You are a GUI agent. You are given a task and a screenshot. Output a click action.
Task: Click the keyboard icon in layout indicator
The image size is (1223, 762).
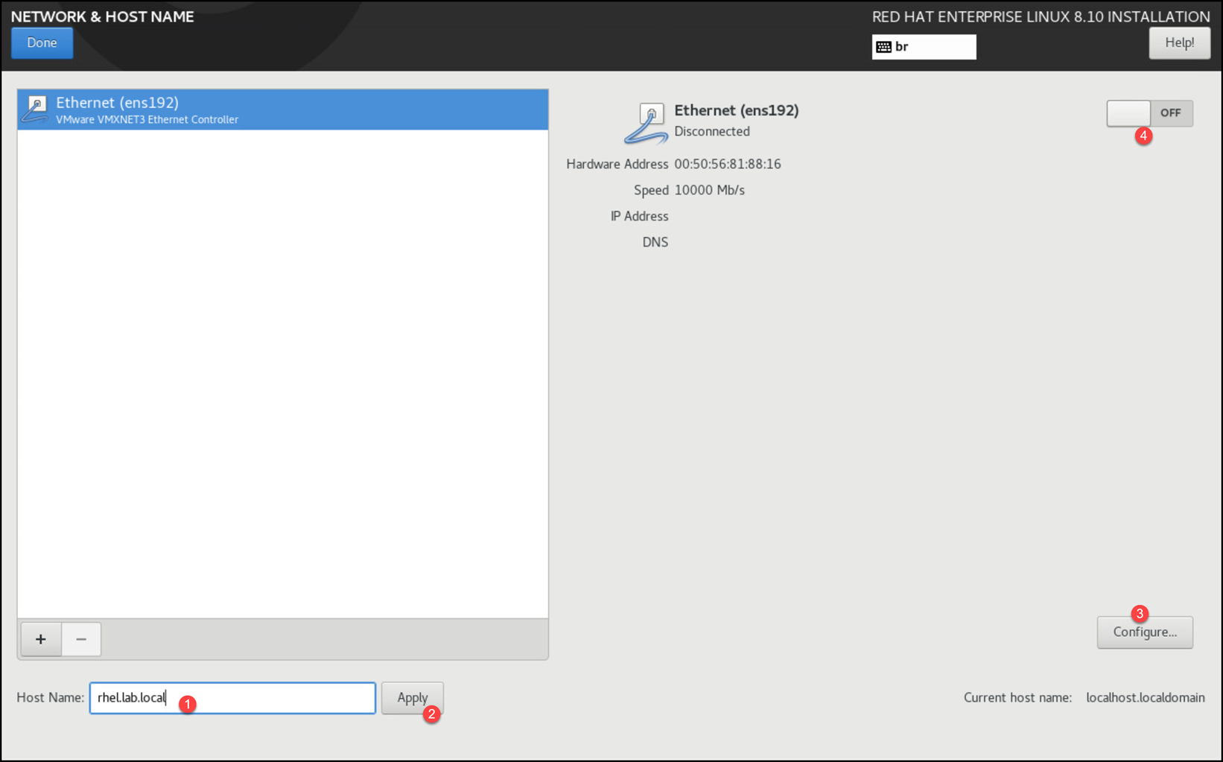tap(883, 47)
